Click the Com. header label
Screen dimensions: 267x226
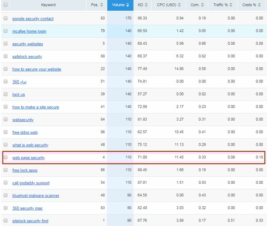195,5
